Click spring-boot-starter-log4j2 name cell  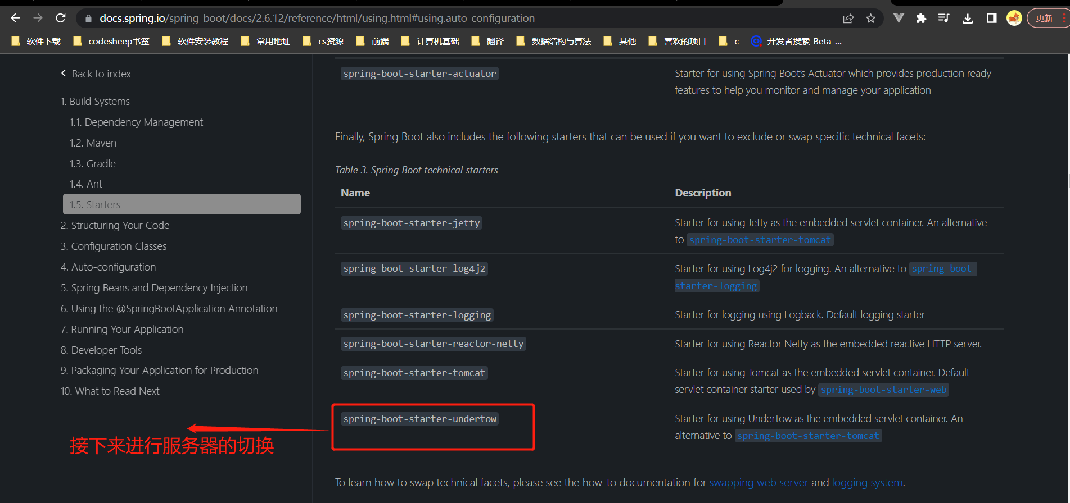pos(414,268)
